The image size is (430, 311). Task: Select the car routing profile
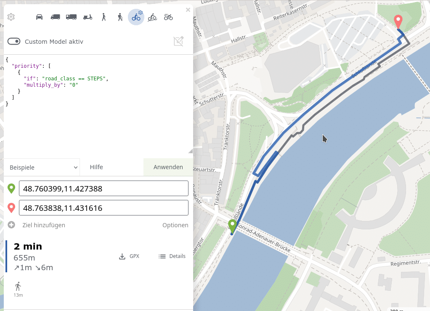pyautogui.click(x=39, y=17)
